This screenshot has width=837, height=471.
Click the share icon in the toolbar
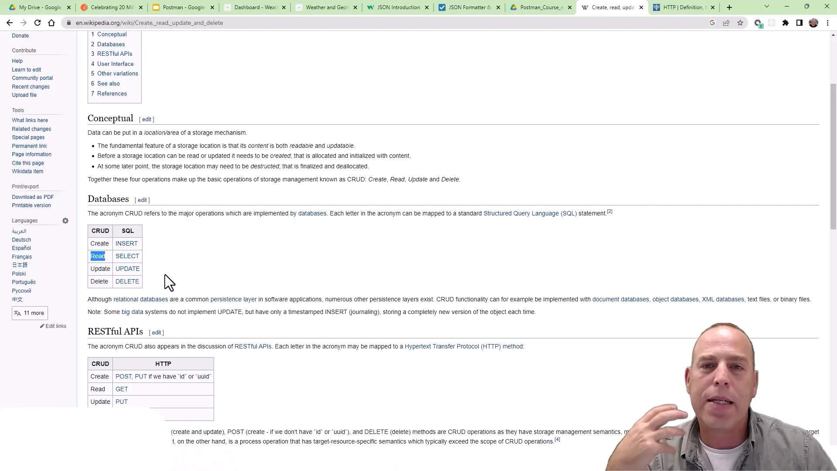(x=726, y=23)
